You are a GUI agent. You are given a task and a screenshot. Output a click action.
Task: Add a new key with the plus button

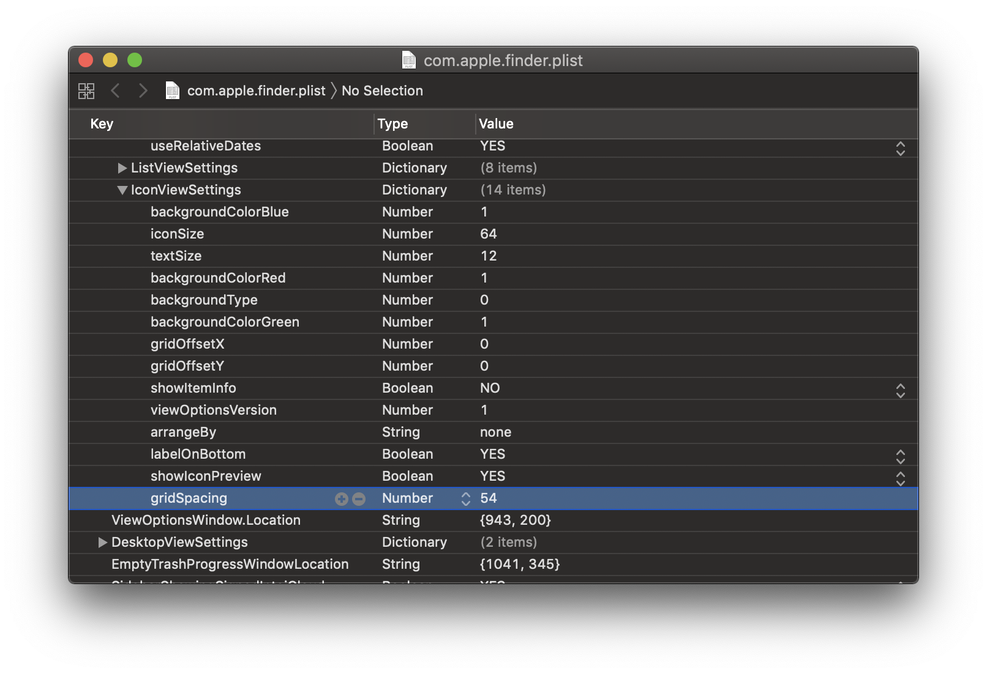coord(341,499)
